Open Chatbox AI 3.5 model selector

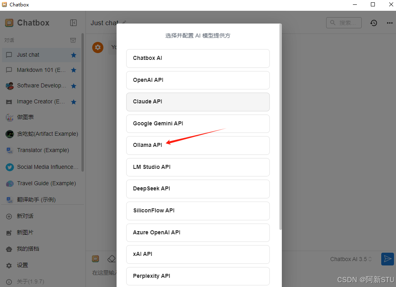coord(351,259)
